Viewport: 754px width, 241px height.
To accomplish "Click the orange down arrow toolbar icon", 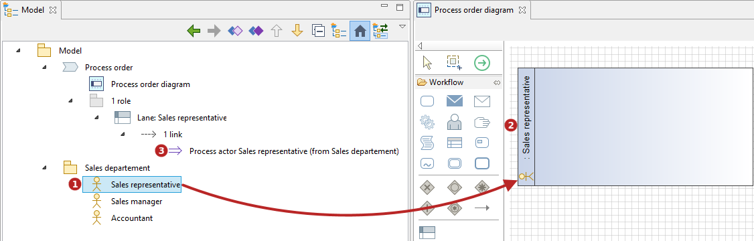I will tap(297, 31).
